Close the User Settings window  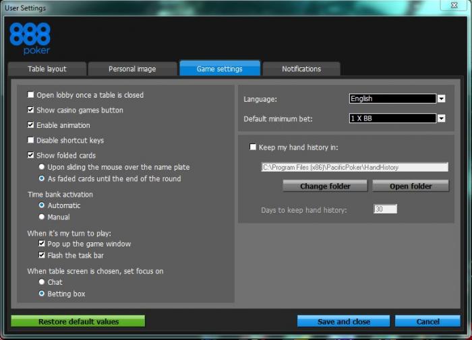coord(454,5)
